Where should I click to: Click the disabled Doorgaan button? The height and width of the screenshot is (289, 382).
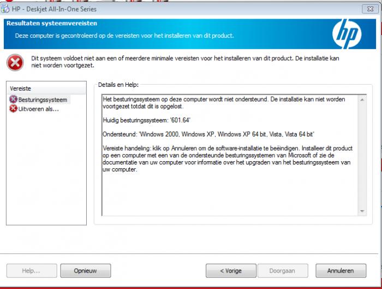(x=283, y=270)
